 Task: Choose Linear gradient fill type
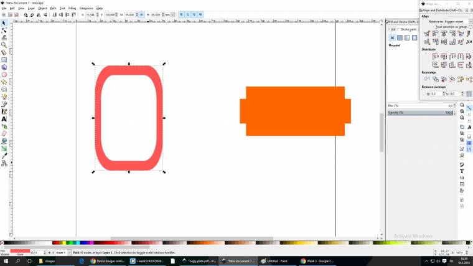(407, 38)
